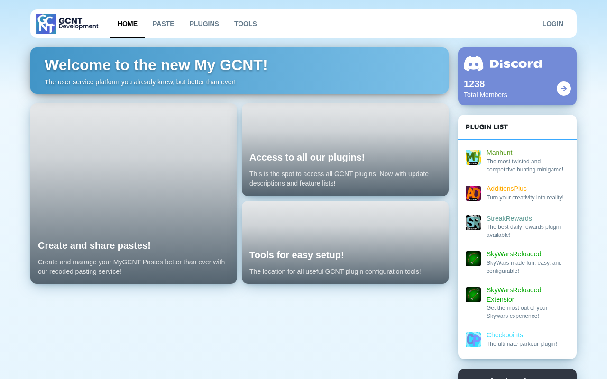
Task: Click the GCNT Development logo
Action: click(67, 24)
